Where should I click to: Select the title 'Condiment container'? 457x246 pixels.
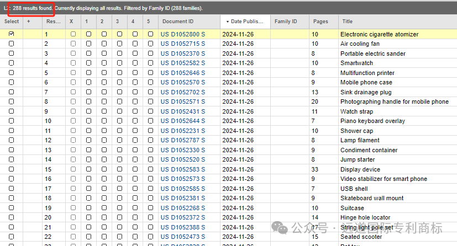369,150
